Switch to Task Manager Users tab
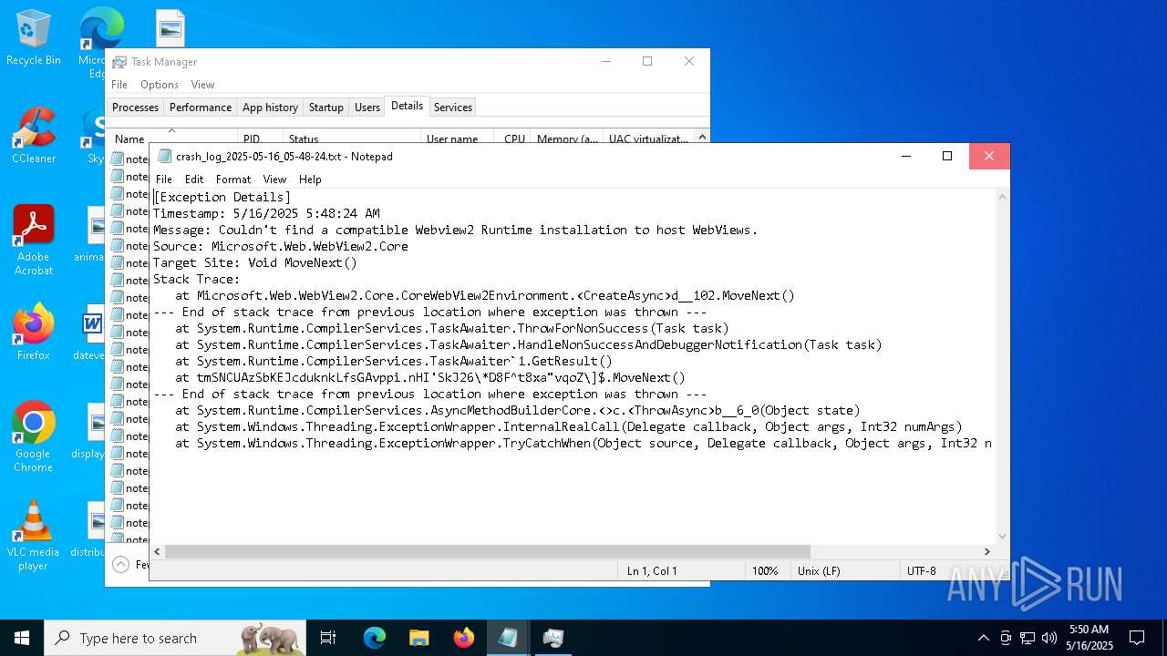The width and height of the screenshot is (1167, 656). [367, 108]
